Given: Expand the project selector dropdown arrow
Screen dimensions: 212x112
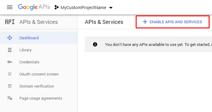Looking at the screenshot, I should (x=111, y=8).
